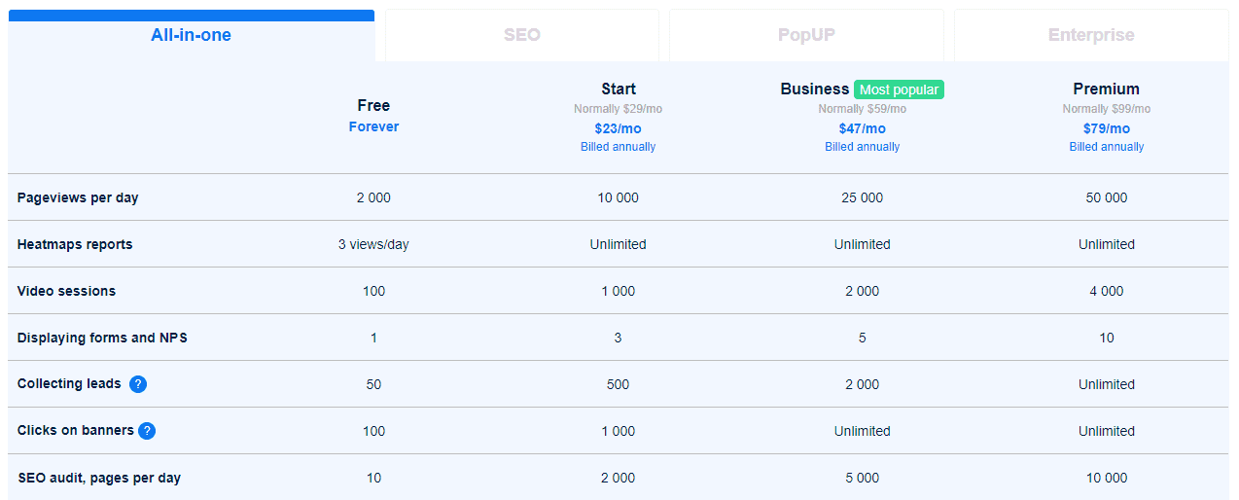Select the Free plan heading
Screen dimensions: 1239x500
[x=373, y=105]
